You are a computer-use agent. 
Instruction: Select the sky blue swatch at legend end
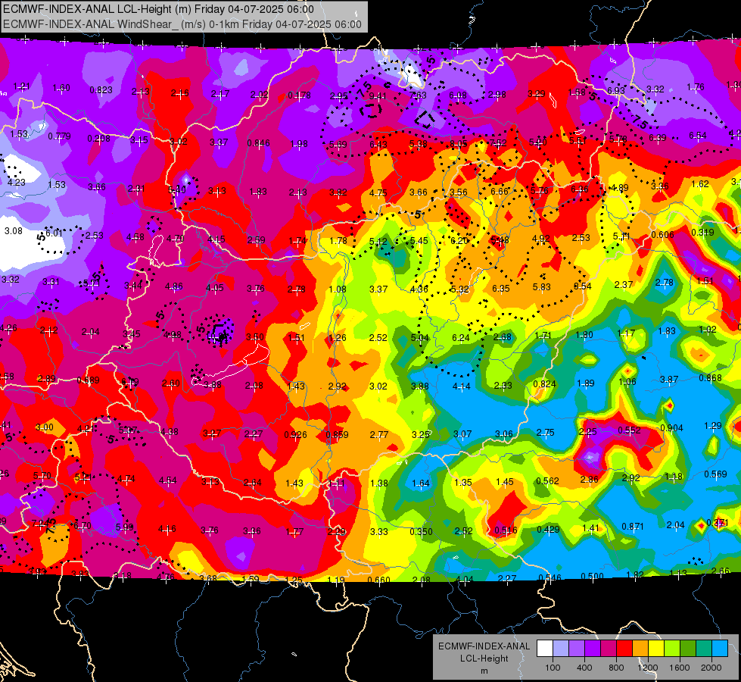coord(720,648)
